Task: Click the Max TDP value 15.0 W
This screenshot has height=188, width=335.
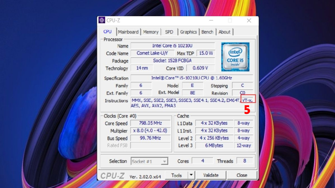Action: click(x=206, y=53)
